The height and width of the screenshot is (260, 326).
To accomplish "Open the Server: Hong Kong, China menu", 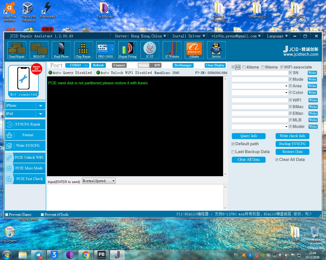I will coord(140,36).
